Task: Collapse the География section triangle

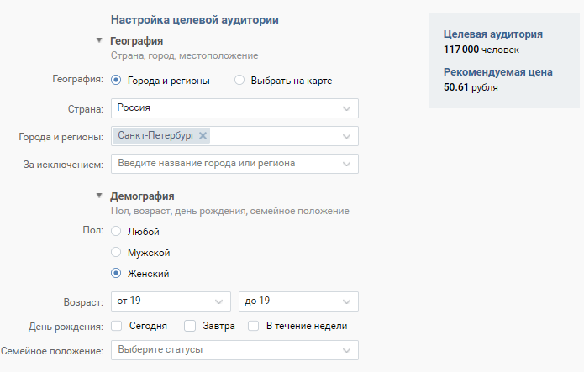Action: [99, 40]
